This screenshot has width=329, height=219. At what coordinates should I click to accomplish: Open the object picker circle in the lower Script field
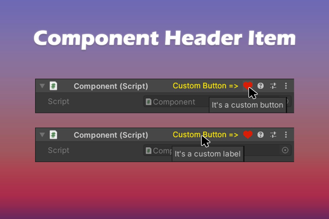285,150
